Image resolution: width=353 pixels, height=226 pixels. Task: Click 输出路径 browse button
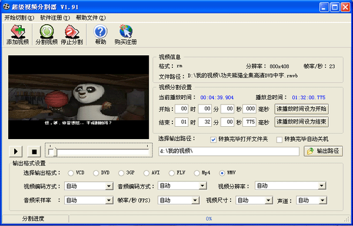pyautogui.click(x=323, y=151)
